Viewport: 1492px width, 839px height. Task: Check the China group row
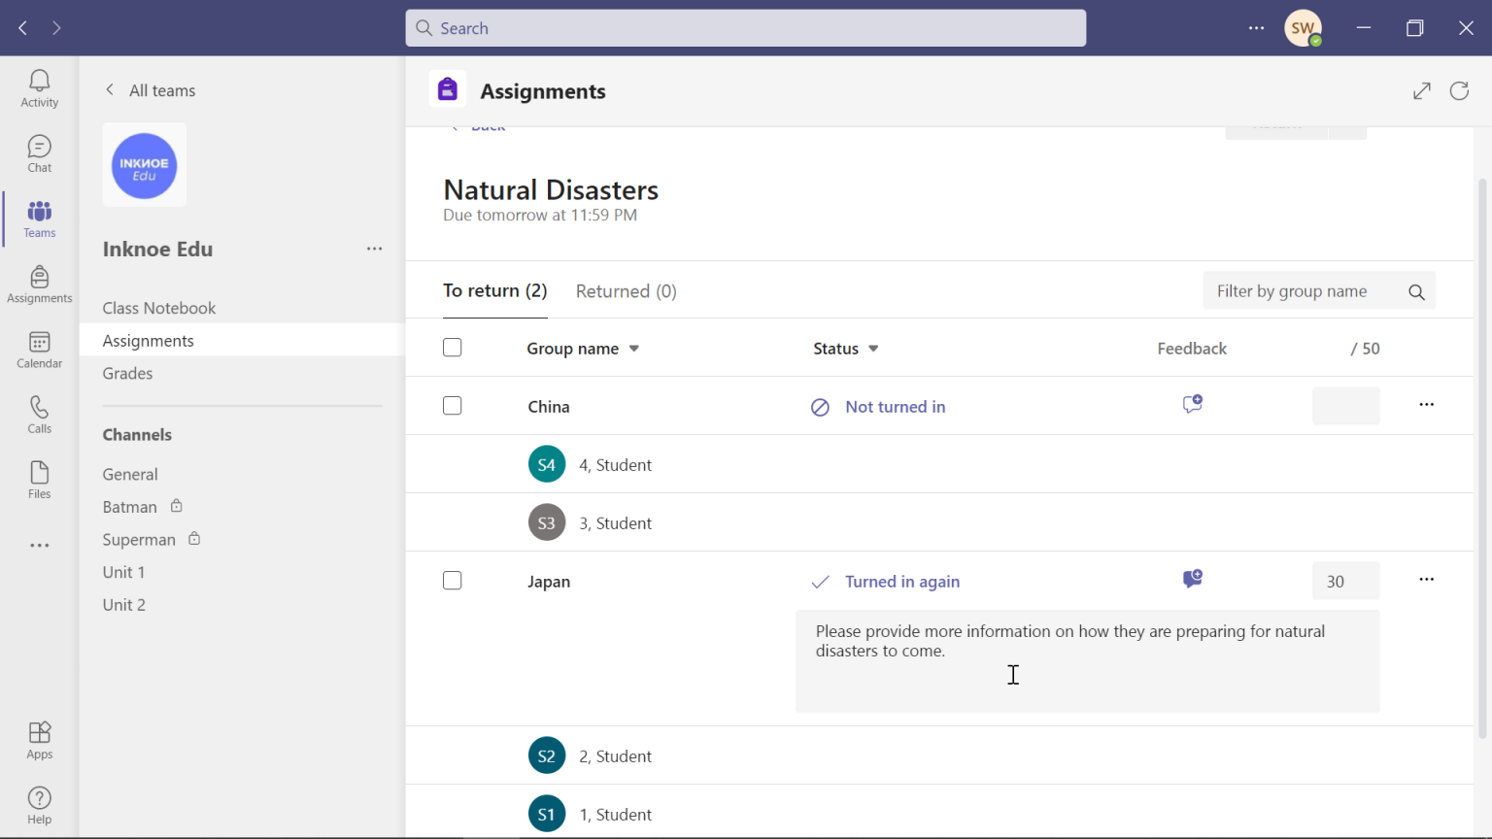coord(452,406)
